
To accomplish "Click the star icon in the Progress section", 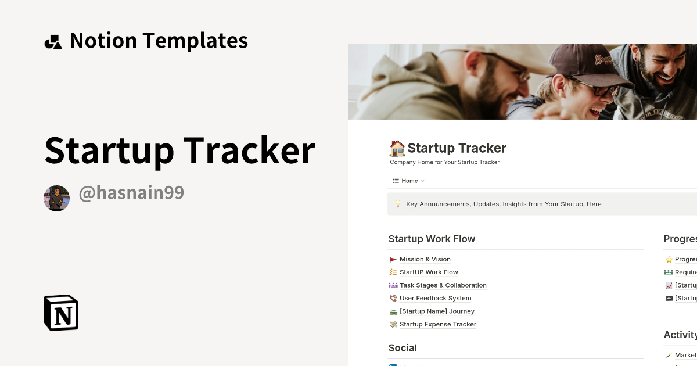I will [669, 259].
